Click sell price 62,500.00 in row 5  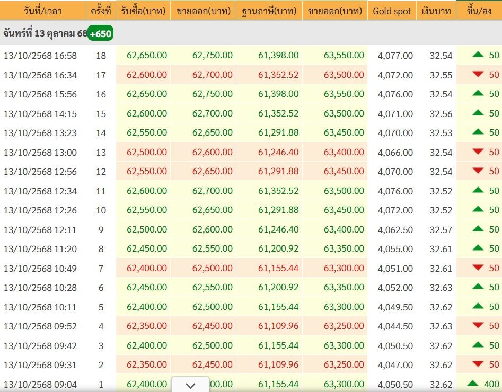(x=213, y=307)
